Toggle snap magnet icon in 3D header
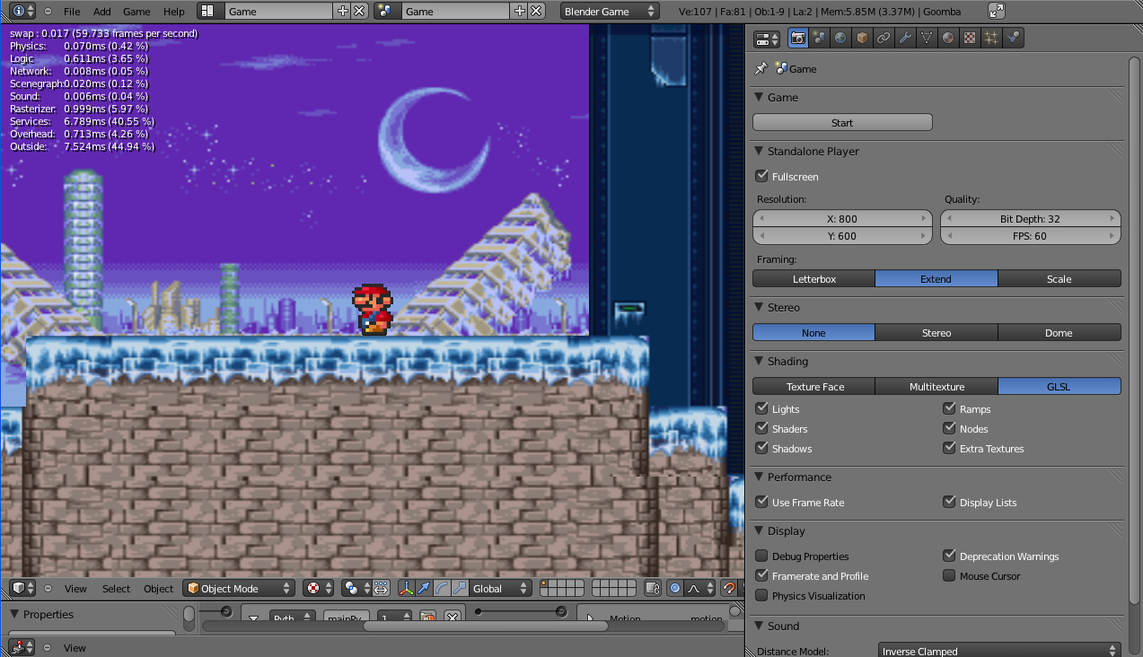 [729, 588]
